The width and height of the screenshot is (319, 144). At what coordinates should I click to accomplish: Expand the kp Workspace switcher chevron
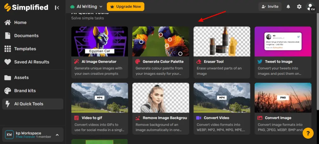click(57, 135)
